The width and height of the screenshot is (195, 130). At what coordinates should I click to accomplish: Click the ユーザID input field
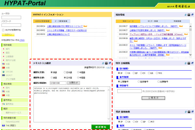point(11,17)
